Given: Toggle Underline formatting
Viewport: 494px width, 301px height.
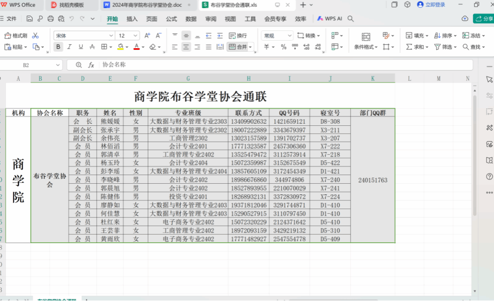Looking at the screenshot, I should (81, 47).
